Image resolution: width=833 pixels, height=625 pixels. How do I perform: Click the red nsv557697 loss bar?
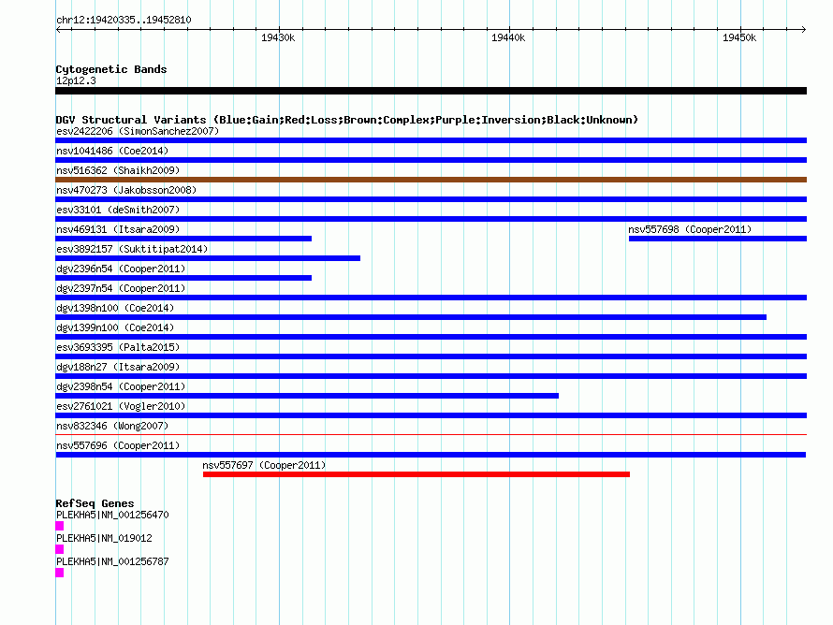click(x=416, y=474)
